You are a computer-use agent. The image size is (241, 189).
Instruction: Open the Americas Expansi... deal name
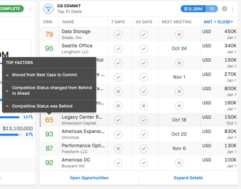click(x=83, y=131)
